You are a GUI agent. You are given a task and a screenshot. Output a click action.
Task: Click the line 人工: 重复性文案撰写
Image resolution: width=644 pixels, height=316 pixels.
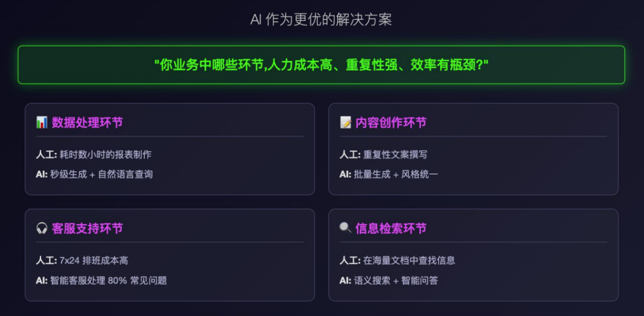point(383,154)
